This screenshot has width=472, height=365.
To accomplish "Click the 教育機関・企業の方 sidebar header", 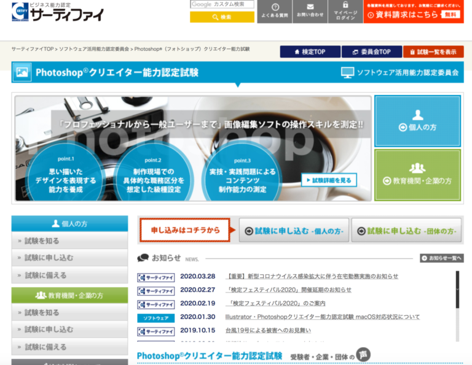I will pos(69,295).
